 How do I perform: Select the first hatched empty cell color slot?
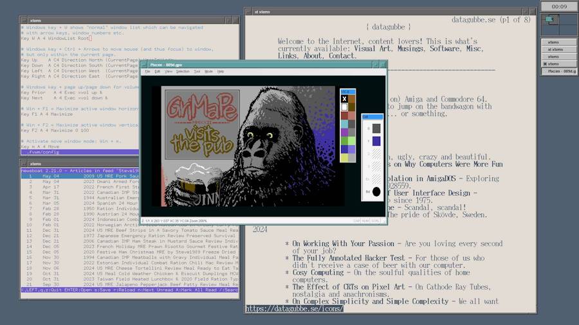click(x=376, y=154)
